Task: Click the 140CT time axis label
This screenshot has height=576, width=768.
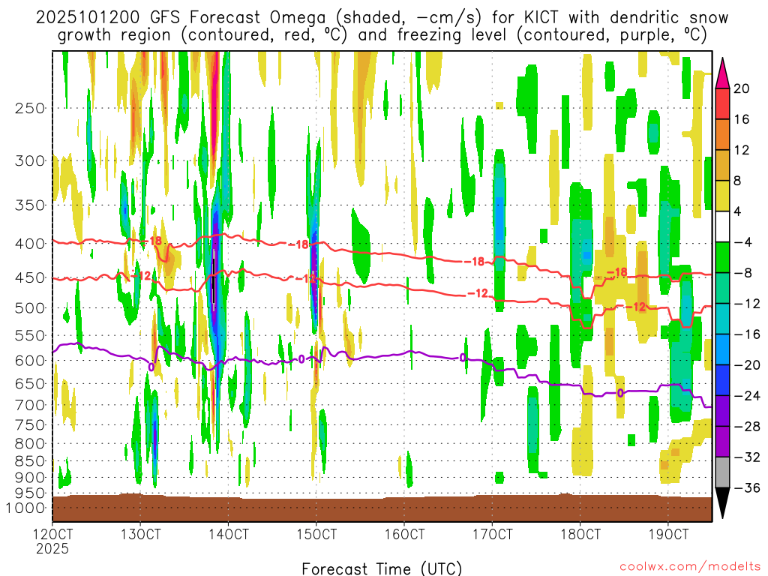Action: [228, 534]
